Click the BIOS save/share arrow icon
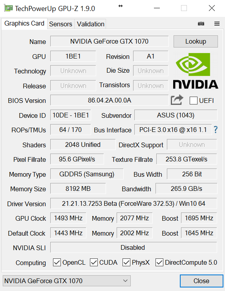The image size is (225, 291). [177, 100]
